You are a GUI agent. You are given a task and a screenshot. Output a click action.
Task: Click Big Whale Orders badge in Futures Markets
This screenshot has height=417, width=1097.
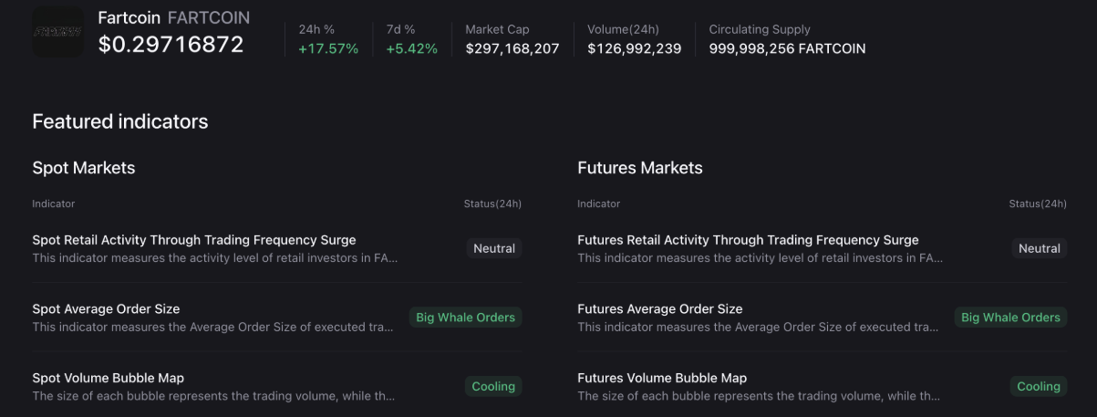tap(1010, 318)
